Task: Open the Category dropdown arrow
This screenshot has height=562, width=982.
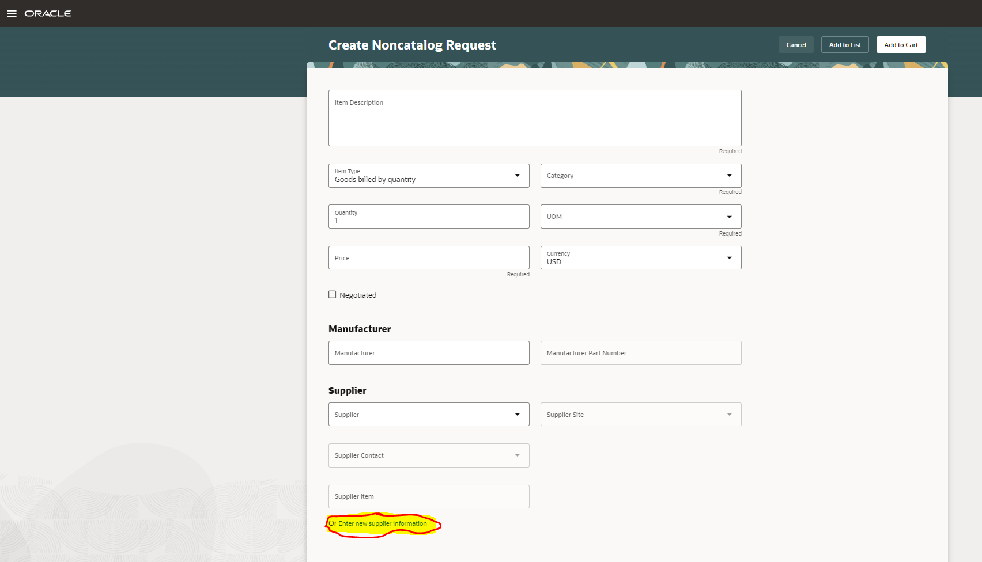Action: coord(729,176)
